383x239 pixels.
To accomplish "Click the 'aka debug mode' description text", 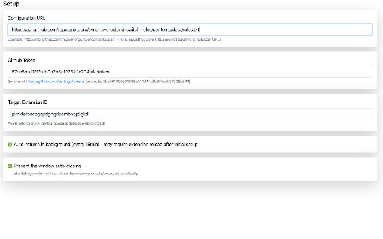I will [x=76, y=173].
